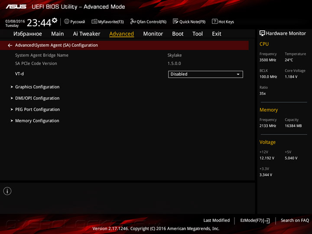Expand Memory Configuration submenu
The width and height of the screenshot is (312, 234).
point(37,121)
